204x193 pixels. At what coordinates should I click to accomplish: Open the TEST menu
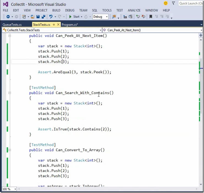point(119,10)
